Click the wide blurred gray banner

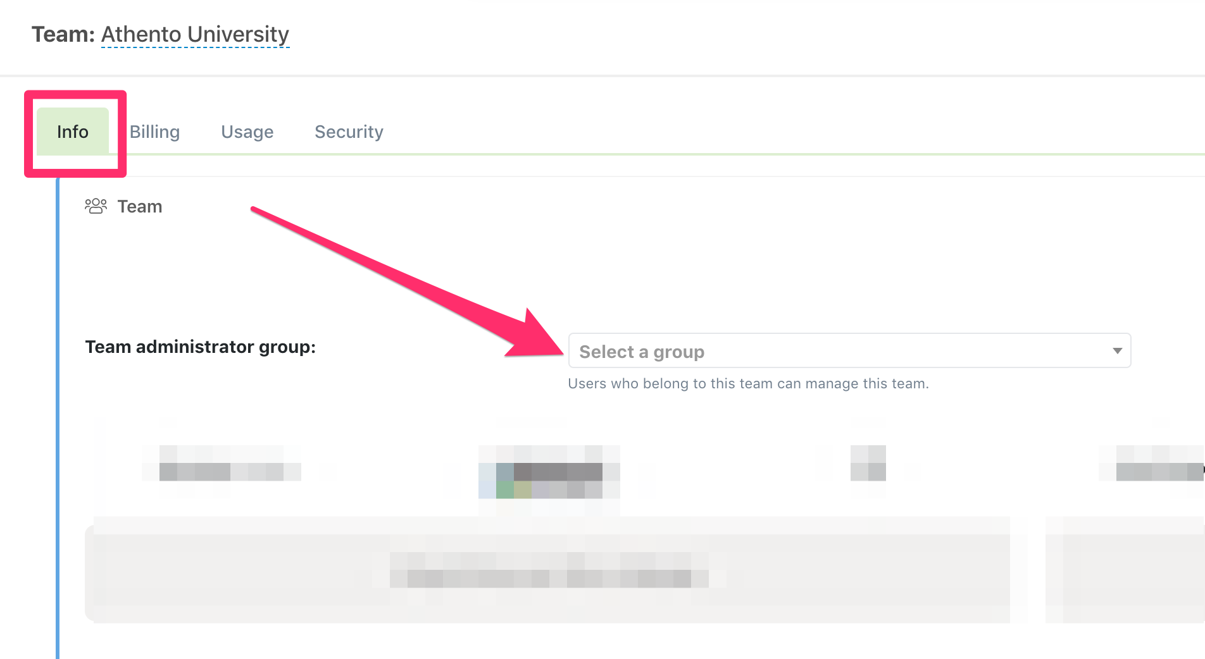pyautogui.click(x=547, y=570)
